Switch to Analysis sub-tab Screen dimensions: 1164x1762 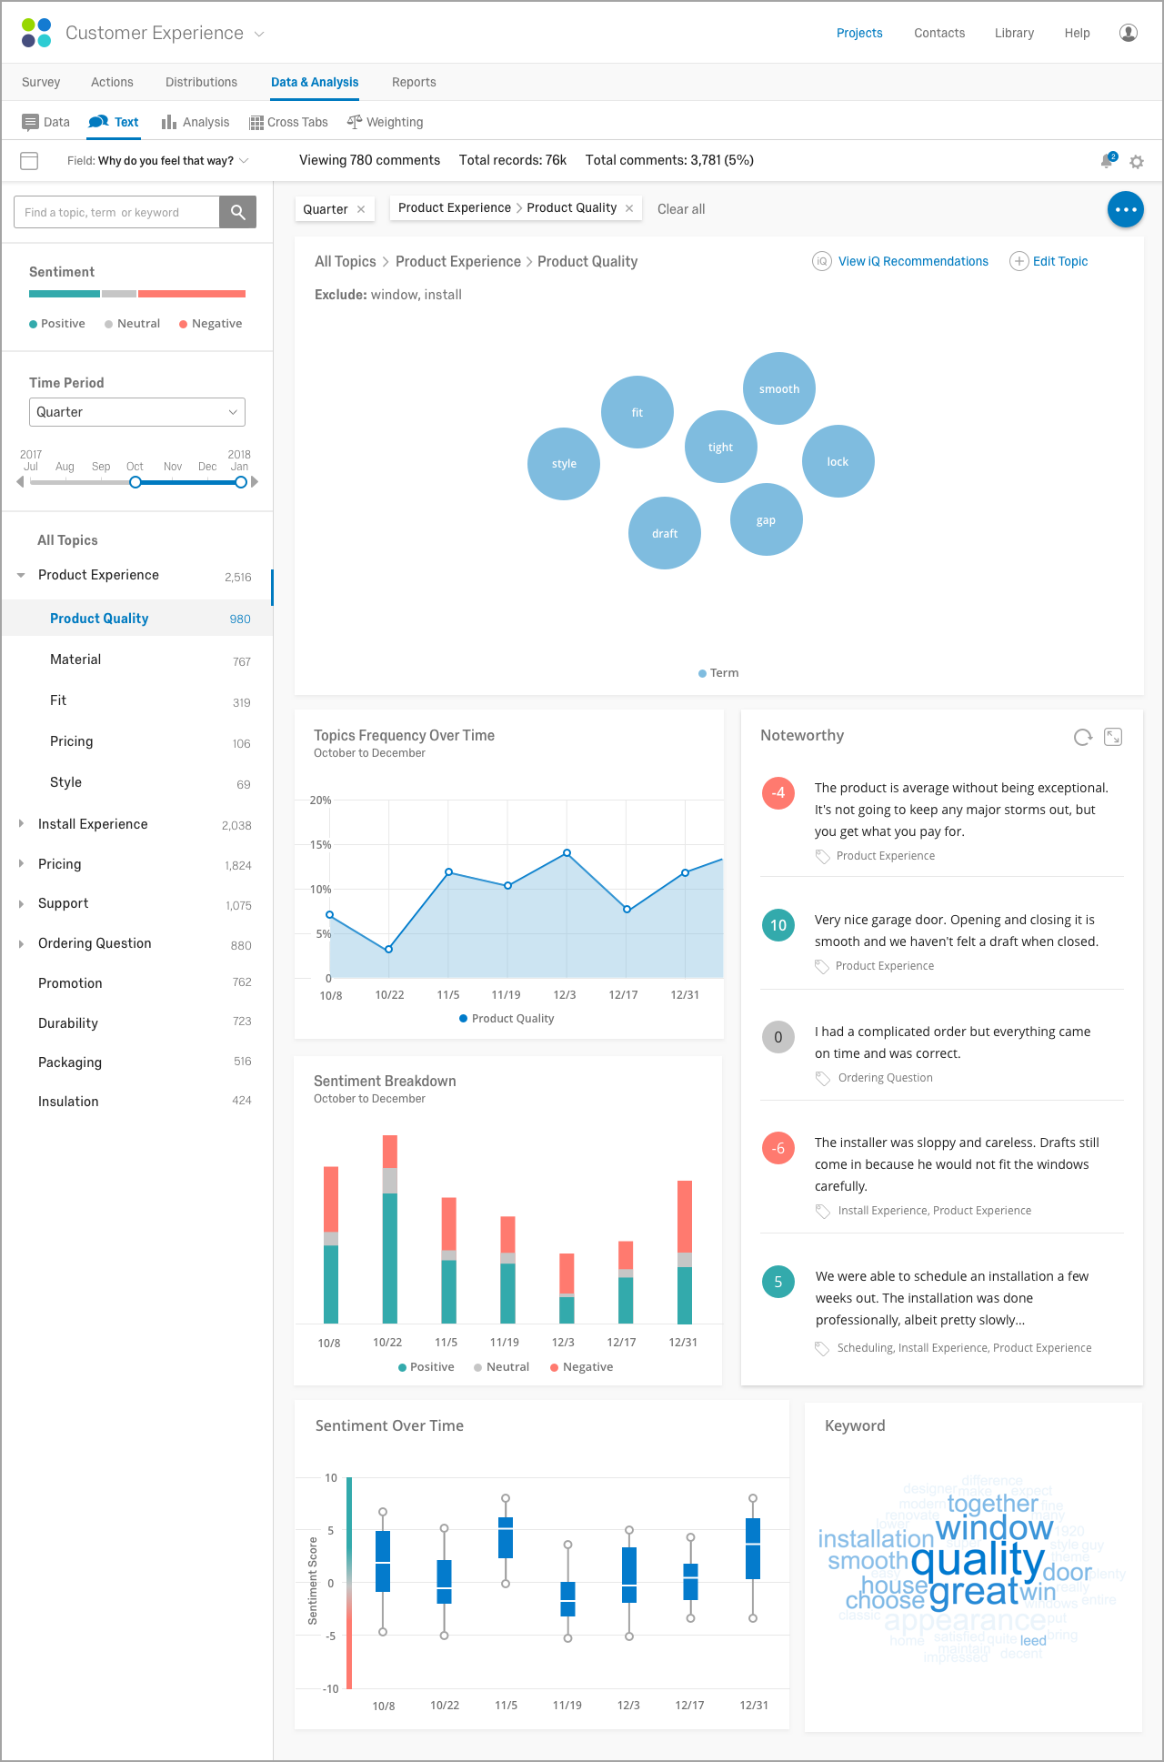tap(196, 122)
